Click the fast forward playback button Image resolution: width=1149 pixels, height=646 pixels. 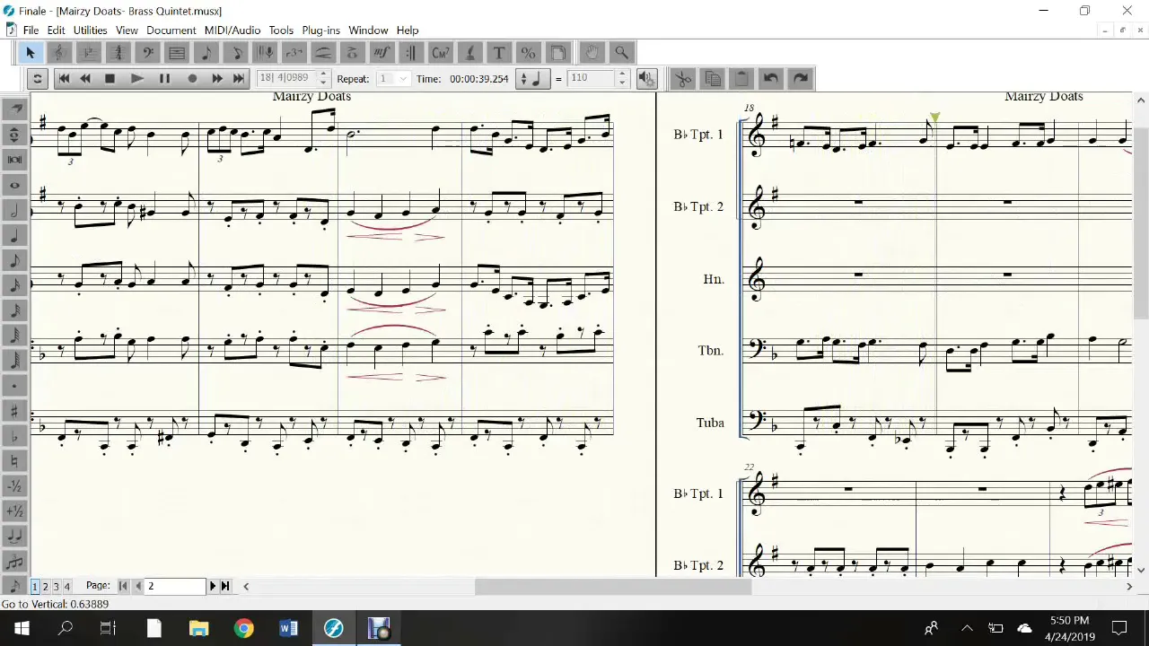(216, 79)
